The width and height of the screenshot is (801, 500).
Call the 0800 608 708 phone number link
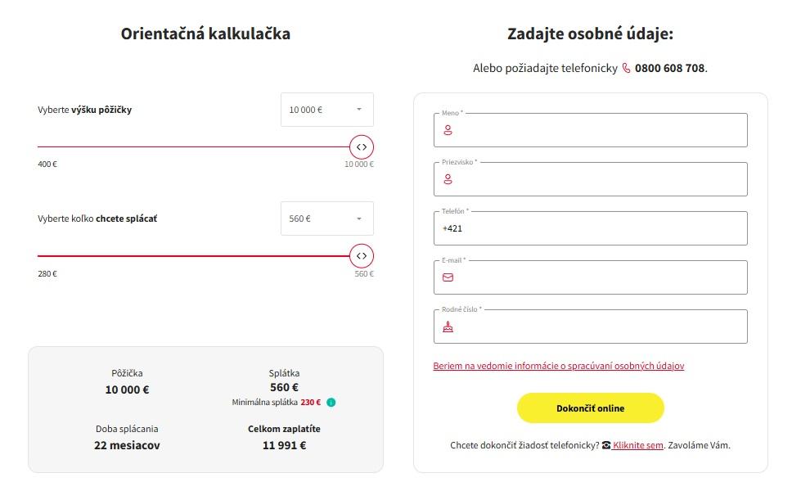(669, 69)
